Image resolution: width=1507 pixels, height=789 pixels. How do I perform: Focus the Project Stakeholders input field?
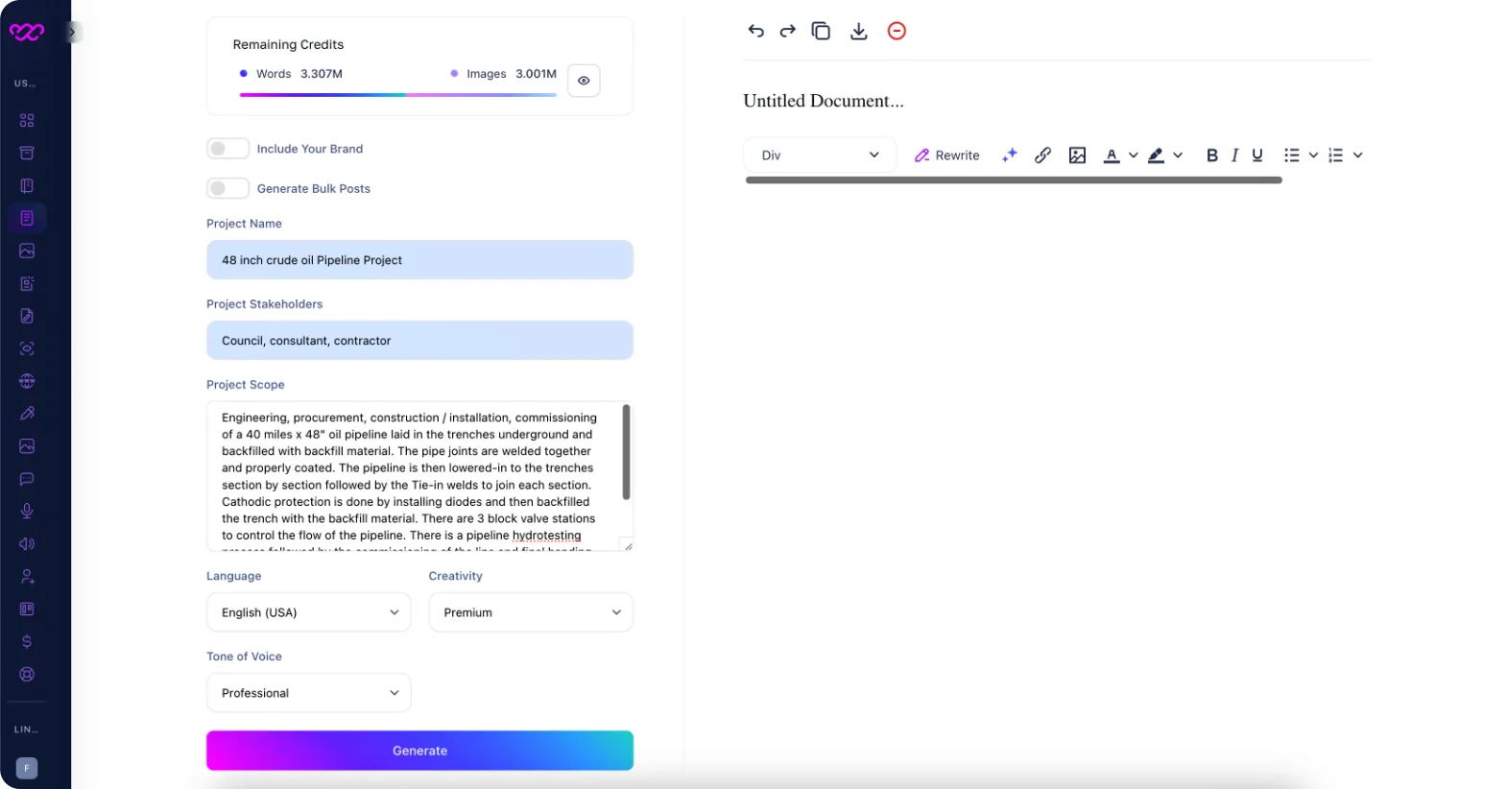[x=419, y=341]
